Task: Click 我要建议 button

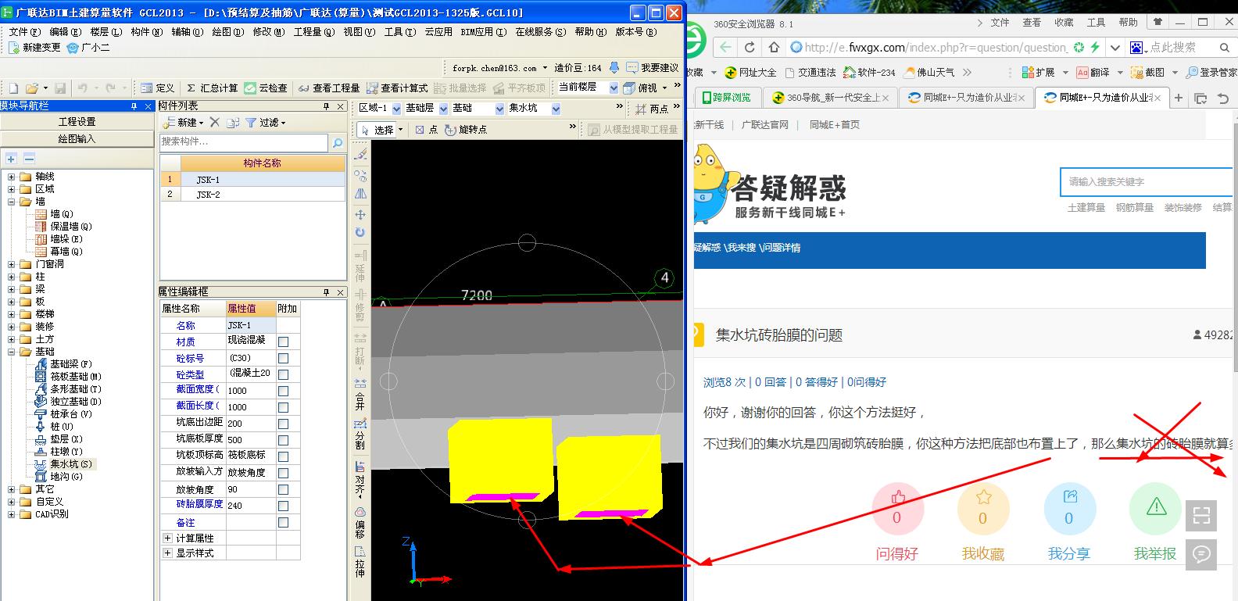Action: tap(653, 68)
